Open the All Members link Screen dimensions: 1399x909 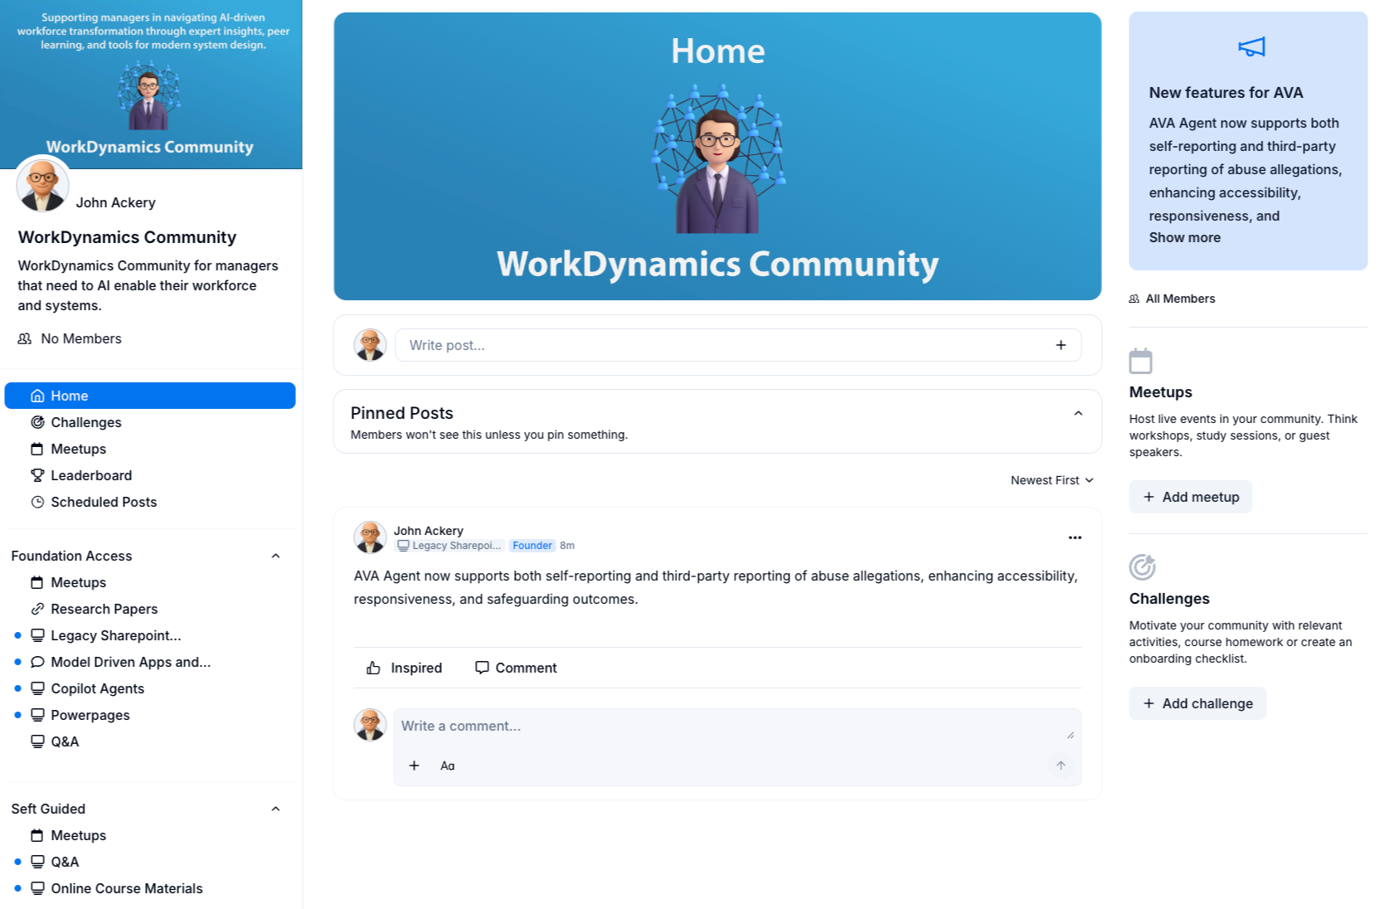[1173, 299]
